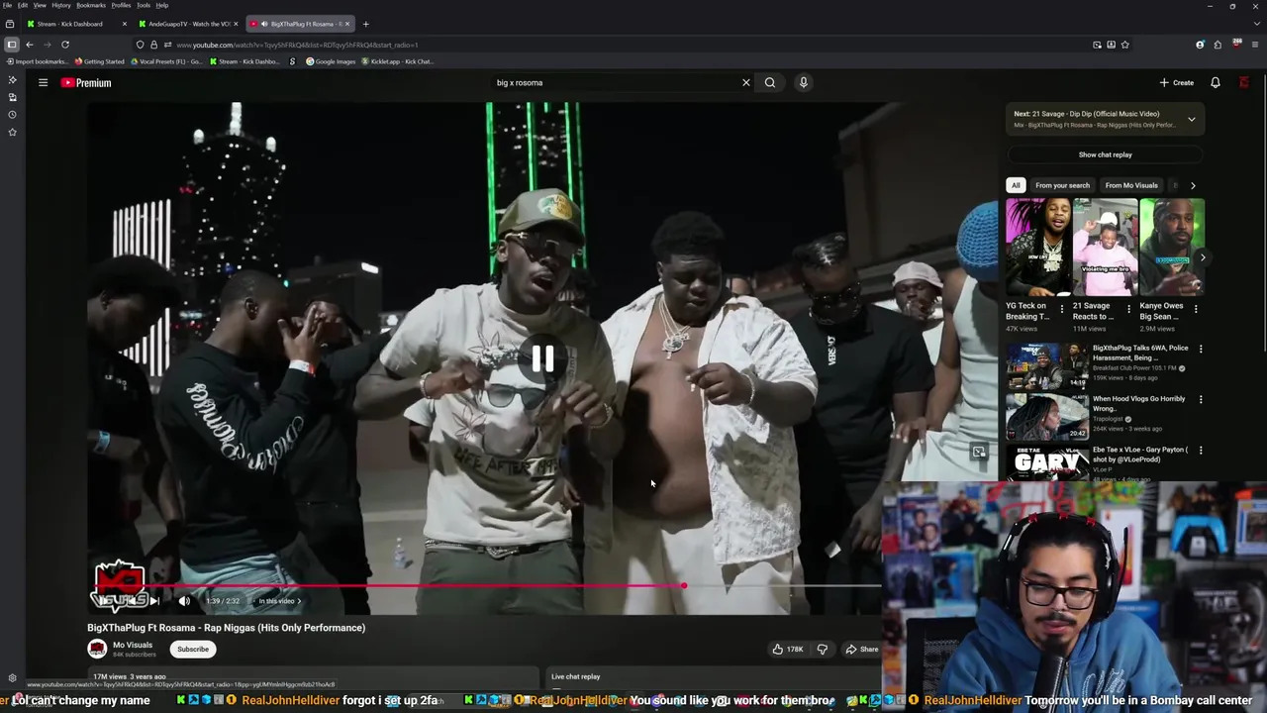Open sidebar settings gear icon
Viewport: 1267px width, 713px height.
click(x=12, y=678)
